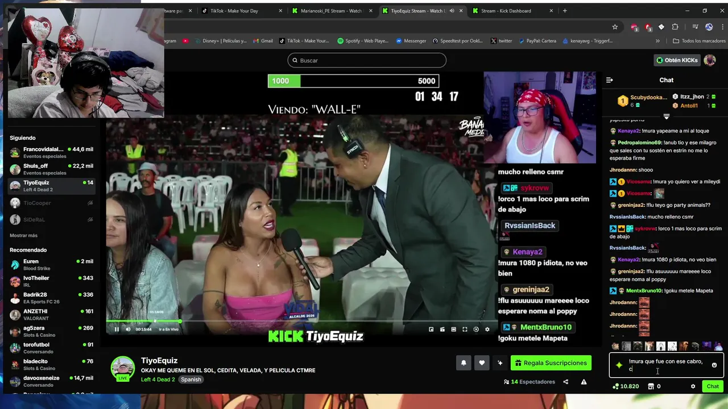Open recommended channel torofutbol
728x409 pixels.
(51, 348)
